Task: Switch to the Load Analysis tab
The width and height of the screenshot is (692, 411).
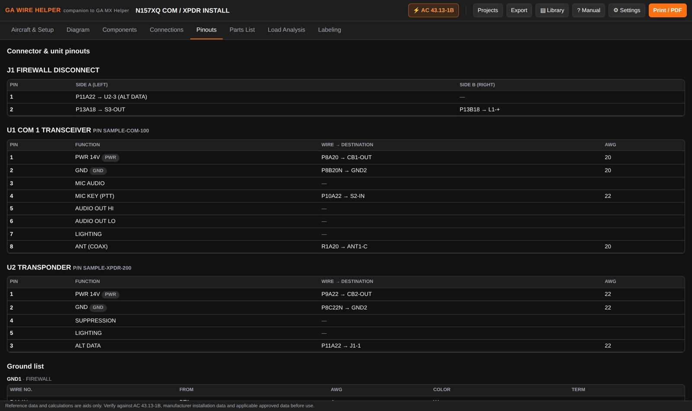Action: pos(286,30)
